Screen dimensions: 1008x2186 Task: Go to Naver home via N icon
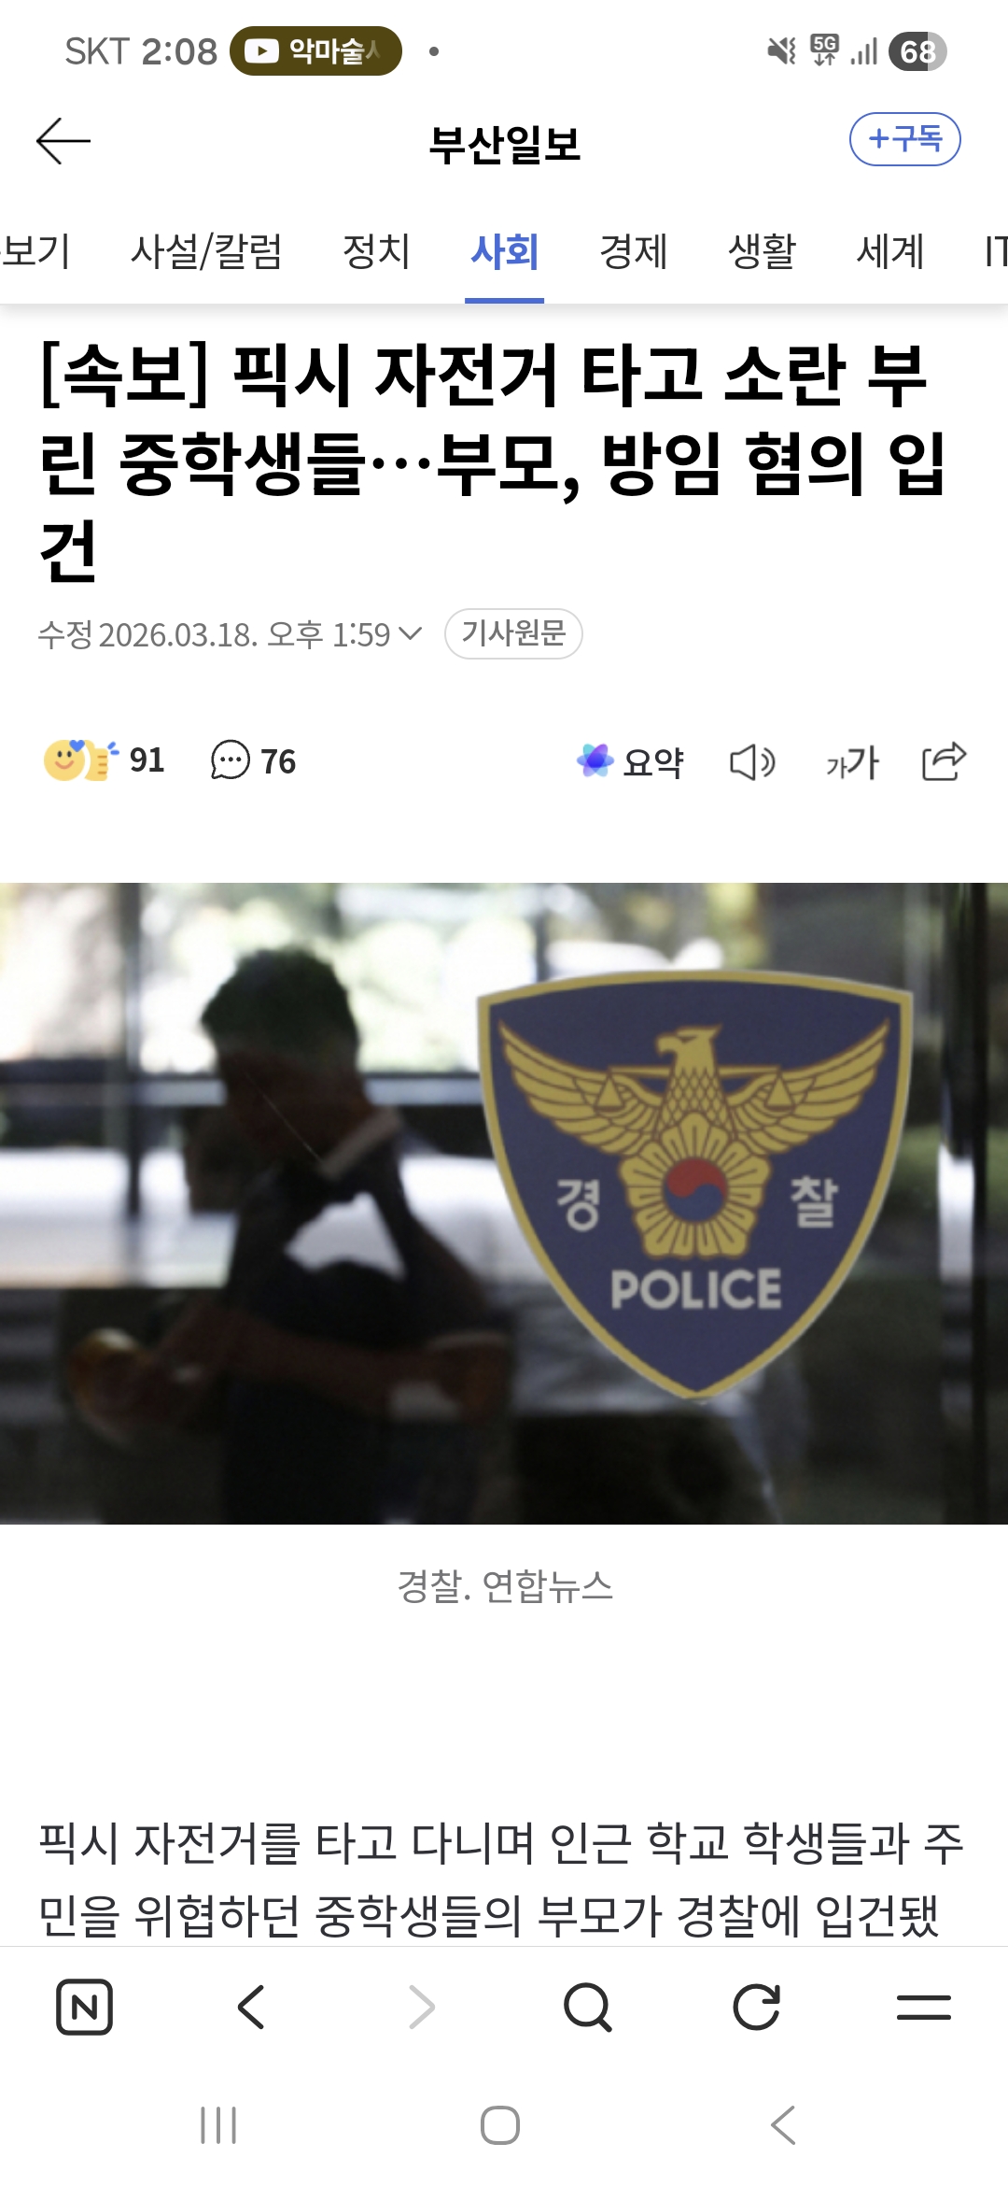point(85,2007)
